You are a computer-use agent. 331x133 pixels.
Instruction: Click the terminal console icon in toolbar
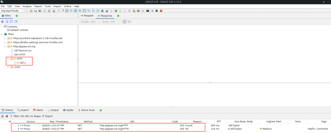pyautogui.click(x=148, y=11)
